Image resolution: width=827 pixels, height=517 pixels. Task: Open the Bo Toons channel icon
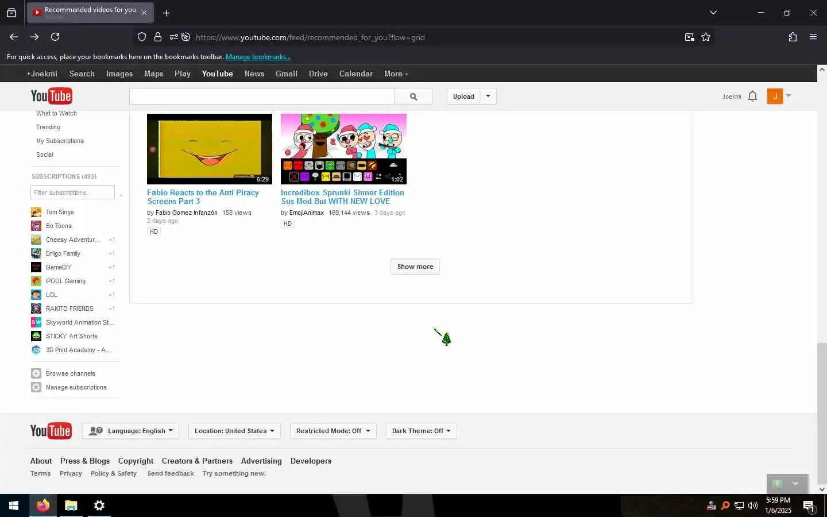(36, 226)
